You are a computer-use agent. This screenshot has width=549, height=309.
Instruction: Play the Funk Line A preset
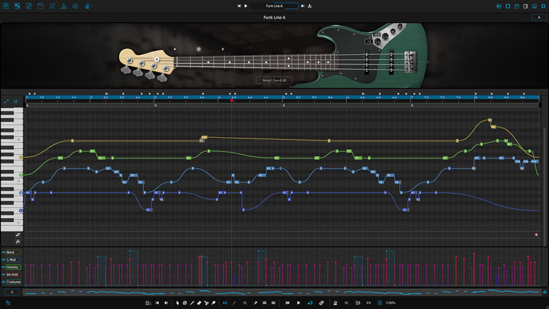click(246, 6)
